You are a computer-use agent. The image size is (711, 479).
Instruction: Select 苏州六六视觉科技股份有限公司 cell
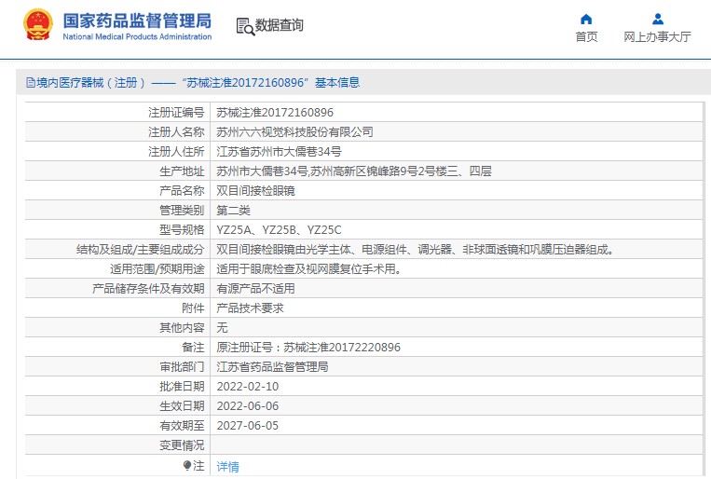click(x=294, y=132)
